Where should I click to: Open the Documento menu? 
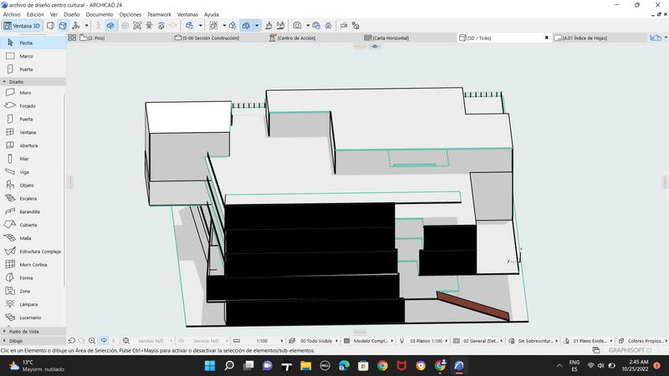click(x=99, y=14)
